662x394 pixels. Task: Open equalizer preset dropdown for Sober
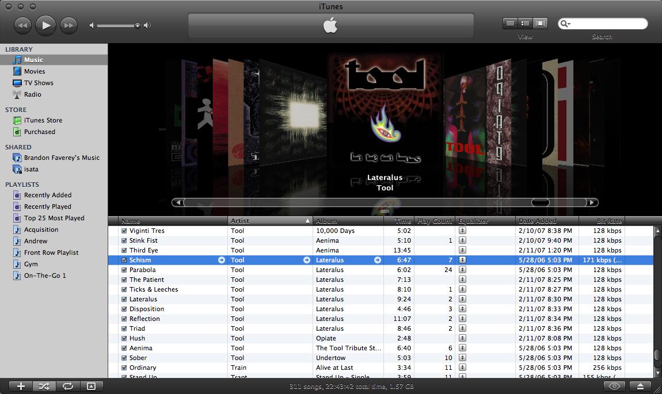tap(463, 358)
